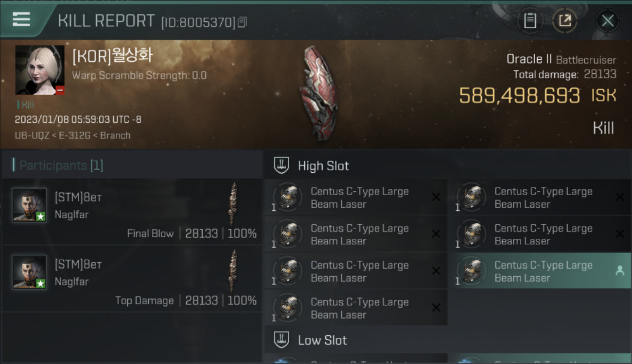The width and height of the screenshot is (632, 364).
Task: Select the highlighted Centus C-Type Beam Laser
Action: [x=541, y=271]
